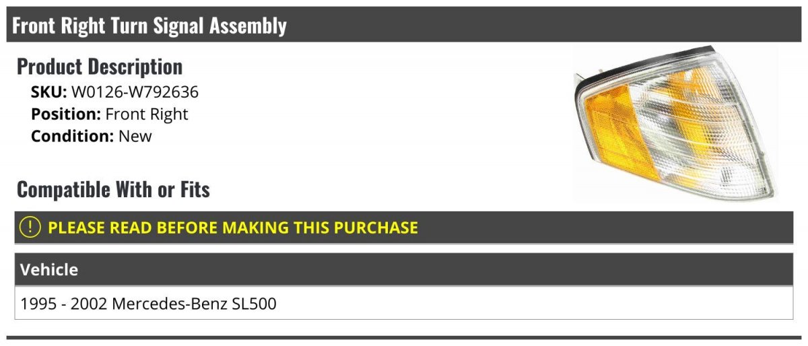The width and height of the screenshot is (808, 346).
Task: Click the Position label
Action: tap(66, 114)
